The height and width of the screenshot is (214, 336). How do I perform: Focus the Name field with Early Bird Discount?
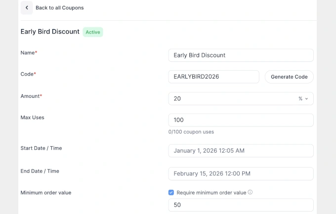tap(241, 55)
